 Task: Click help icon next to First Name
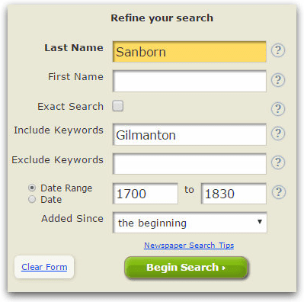click(278, 80)
